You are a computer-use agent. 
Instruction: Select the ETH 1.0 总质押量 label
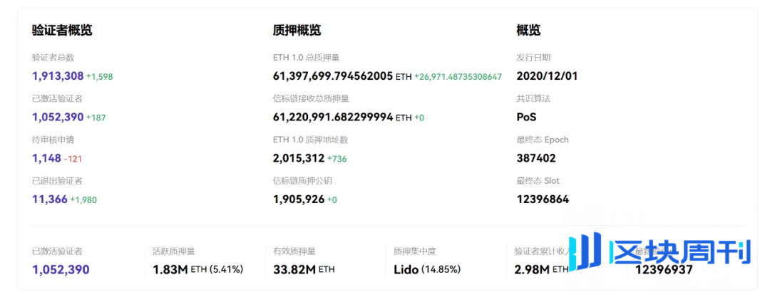[x=306, y=58]
